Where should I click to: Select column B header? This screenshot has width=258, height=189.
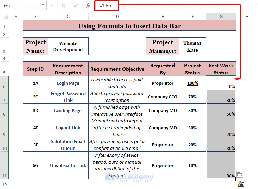[35, 17]
